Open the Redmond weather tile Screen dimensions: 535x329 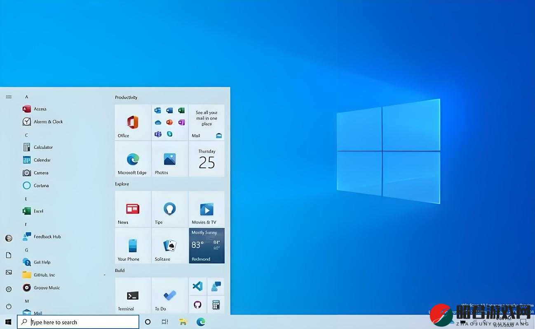pyautogui.click(x=206, y=246)
